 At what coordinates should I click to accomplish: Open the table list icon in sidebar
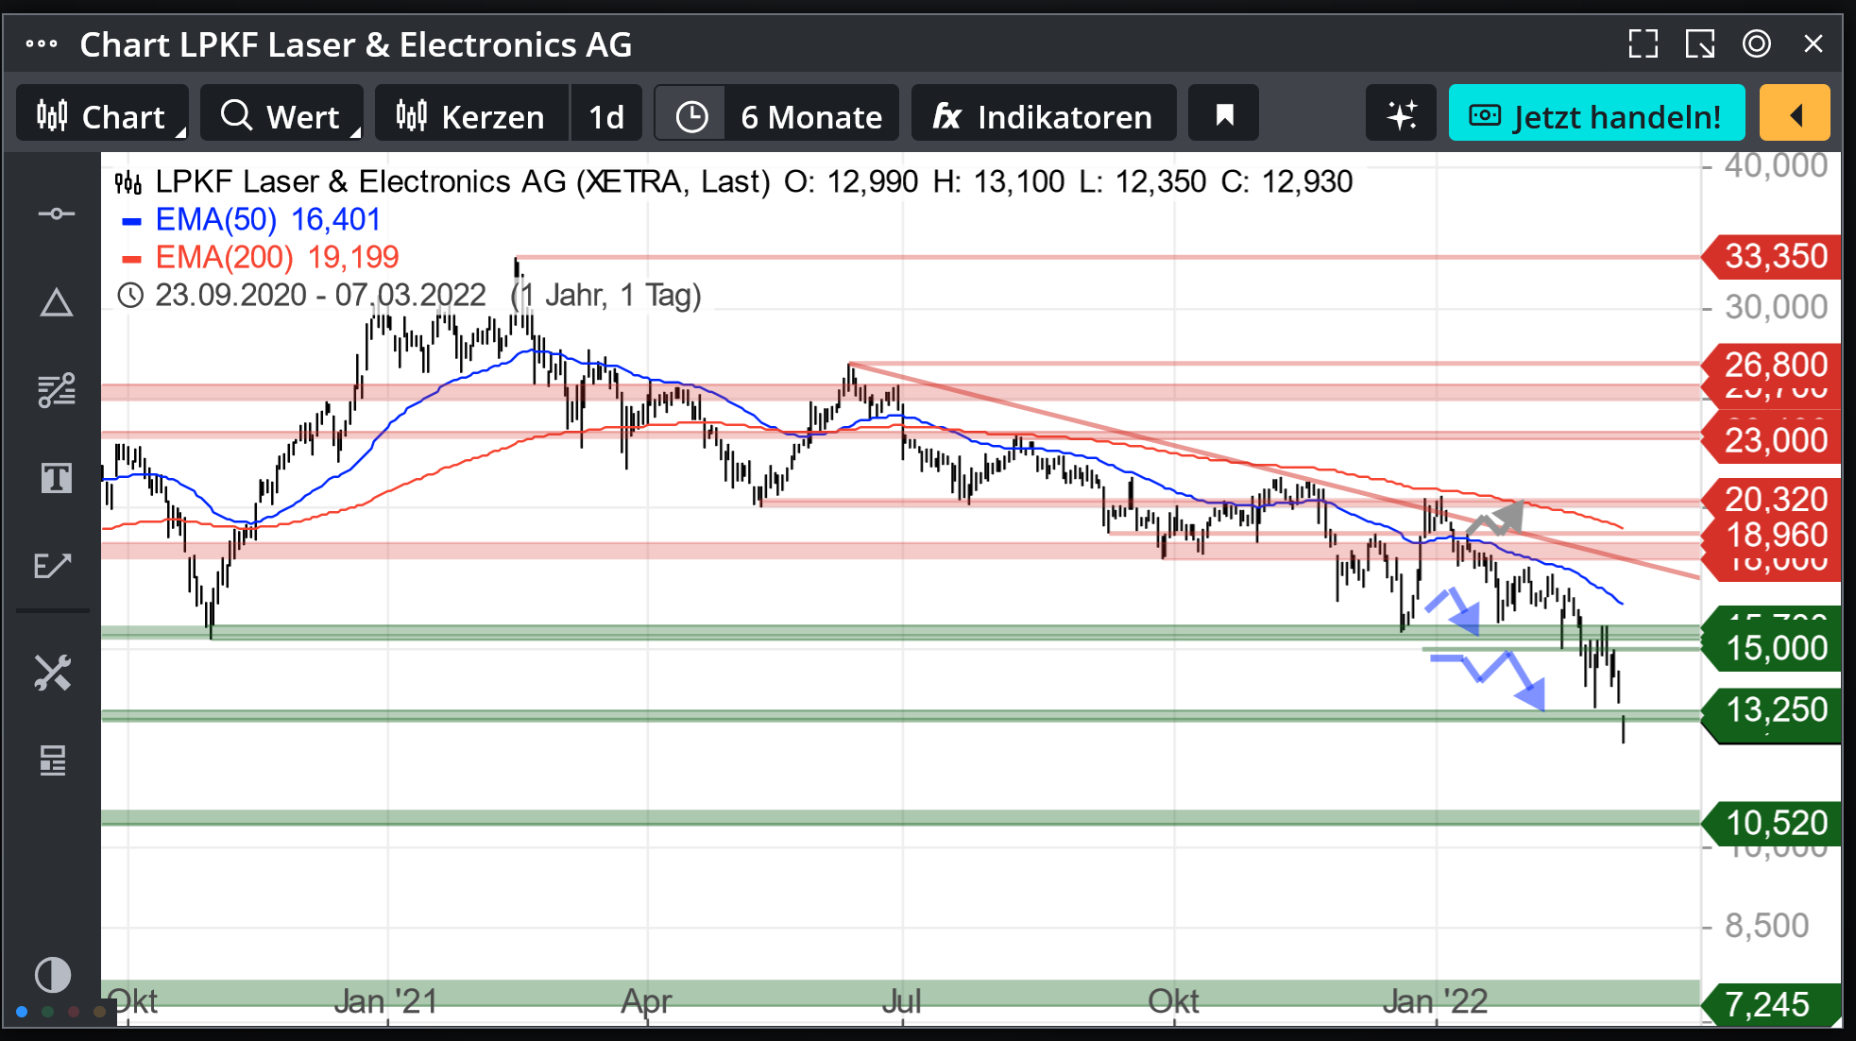click(53, 759)
